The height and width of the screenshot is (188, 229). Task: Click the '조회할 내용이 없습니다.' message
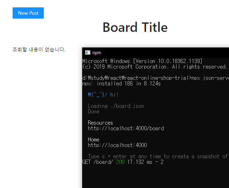click(39, 49)
